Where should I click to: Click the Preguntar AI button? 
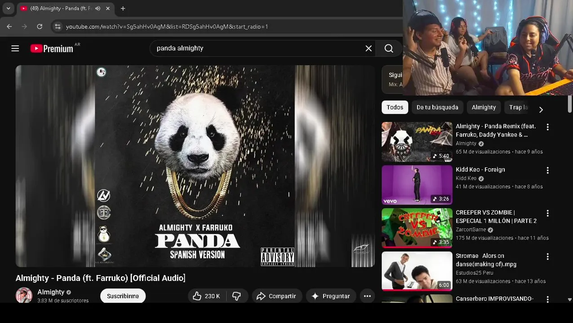coord(331,296)
